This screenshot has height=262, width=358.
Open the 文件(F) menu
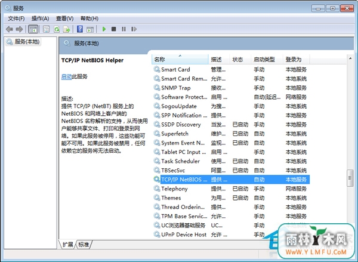(x=16, y=19)
